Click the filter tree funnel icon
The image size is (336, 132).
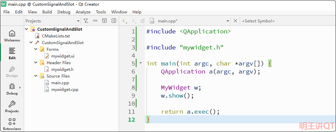pos(86,21)
